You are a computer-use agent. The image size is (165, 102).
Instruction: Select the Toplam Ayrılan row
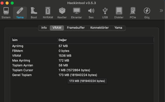tap(82, 65)
